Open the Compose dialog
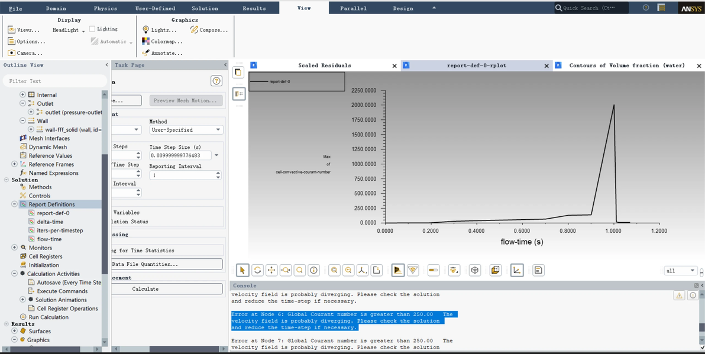 pyautogui.click(x=209, y=30)
